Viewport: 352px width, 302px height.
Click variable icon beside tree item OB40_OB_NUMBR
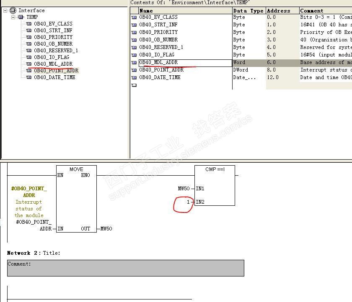click(29, 44)
